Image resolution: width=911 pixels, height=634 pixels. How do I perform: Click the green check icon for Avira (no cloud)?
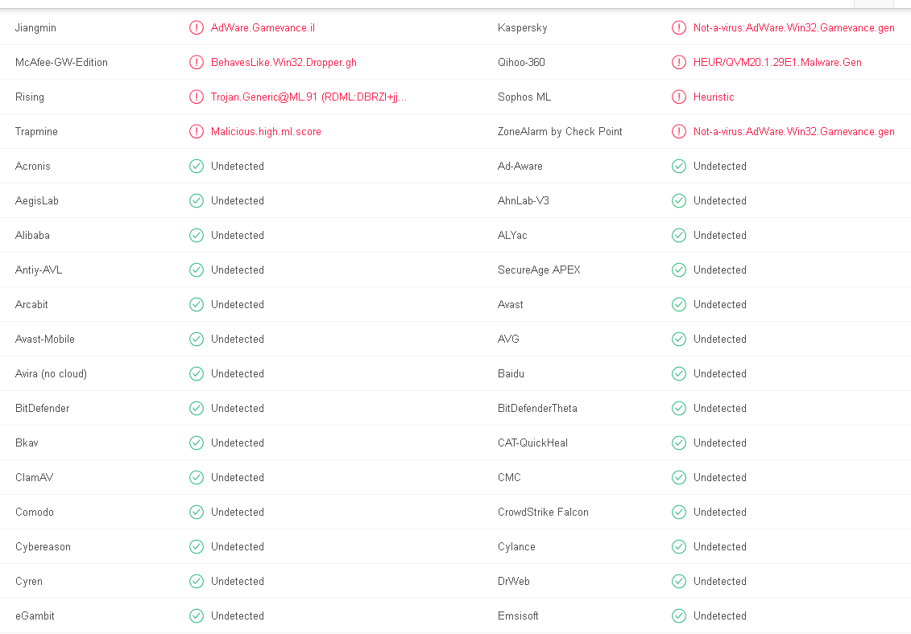point(197,373)
